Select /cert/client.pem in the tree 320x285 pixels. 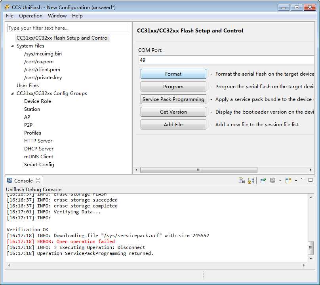tap(42, 70)
